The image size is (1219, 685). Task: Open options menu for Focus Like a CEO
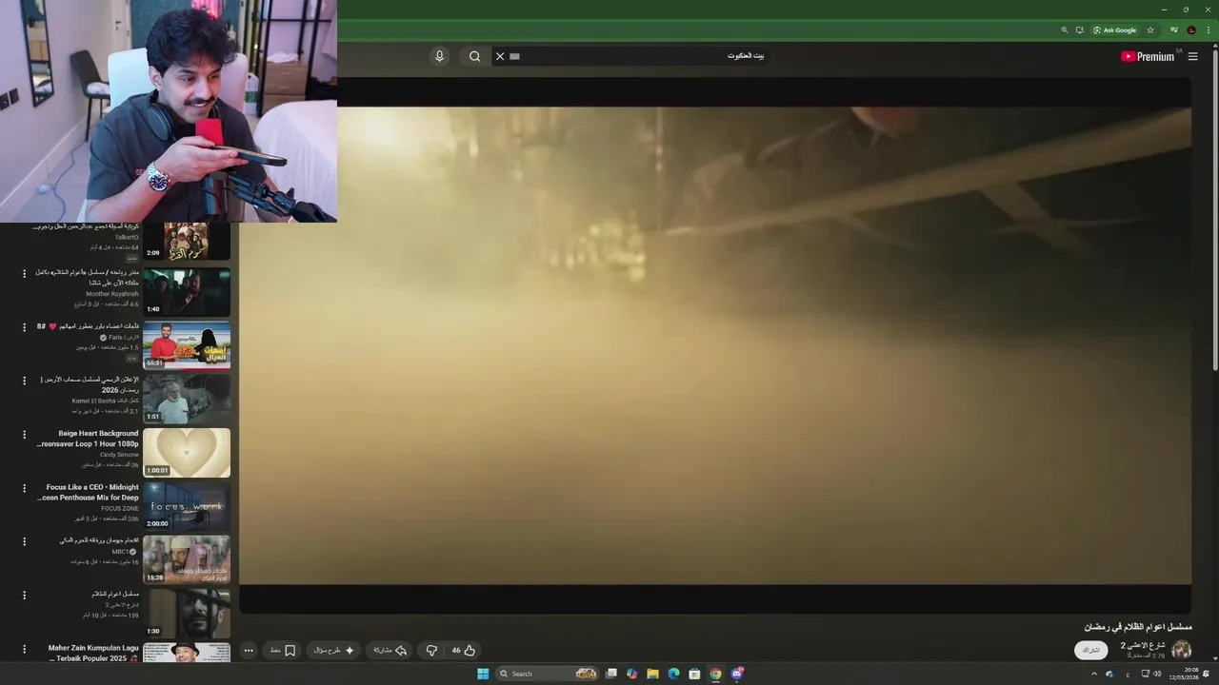tap(25, 487)
